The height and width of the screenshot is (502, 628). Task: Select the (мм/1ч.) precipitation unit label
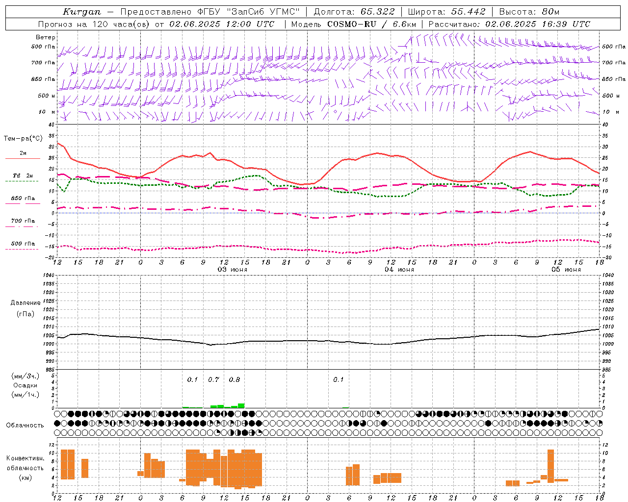(x=25, y=395)
